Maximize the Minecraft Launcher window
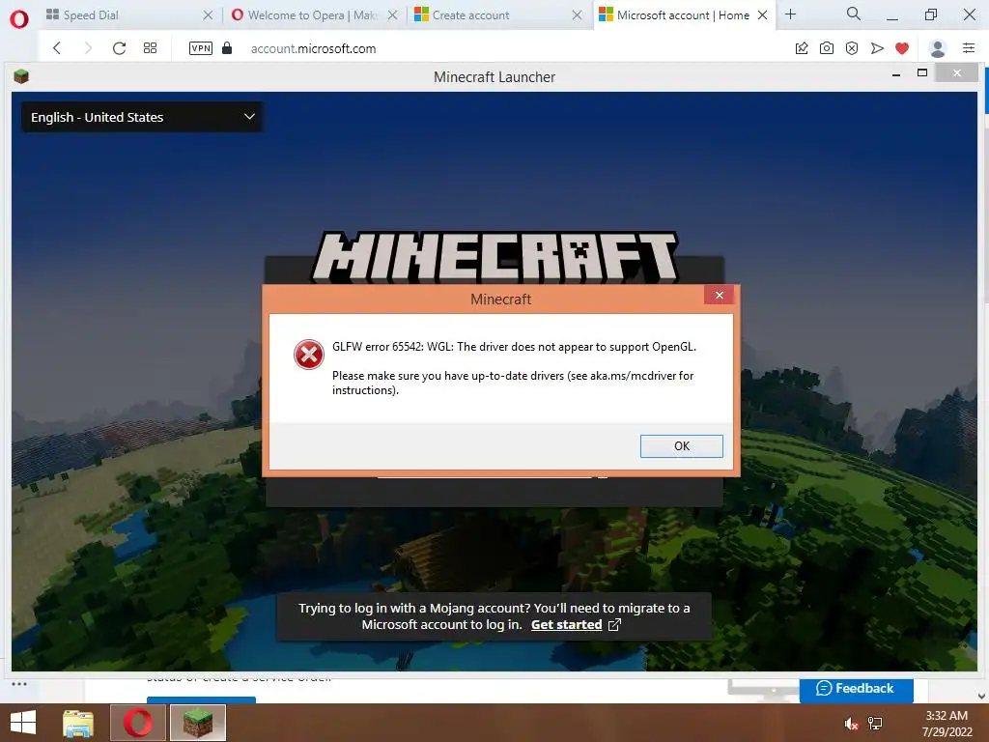This screenshot has height=742, width=989. [922, 73]
